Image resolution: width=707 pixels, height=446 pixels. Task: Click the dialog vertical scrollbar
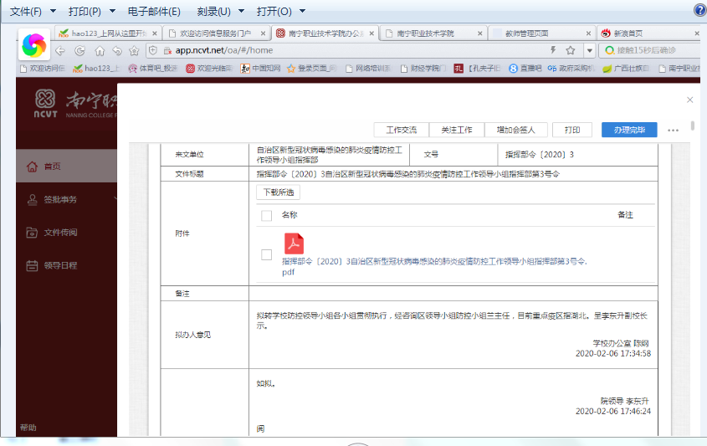tap(693, 126)
